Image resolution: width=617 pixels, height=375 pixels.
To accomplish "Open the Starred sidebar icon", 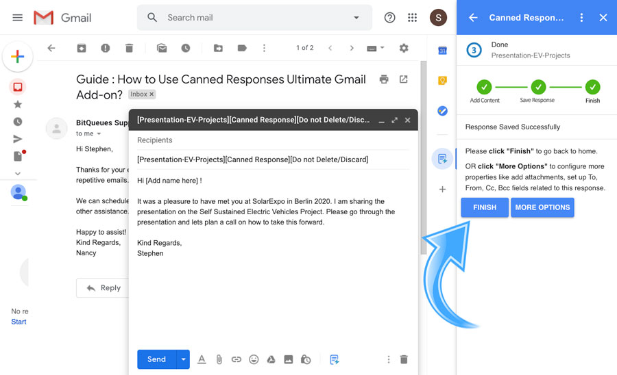I will pyautogui.click(x=18, y=104).
